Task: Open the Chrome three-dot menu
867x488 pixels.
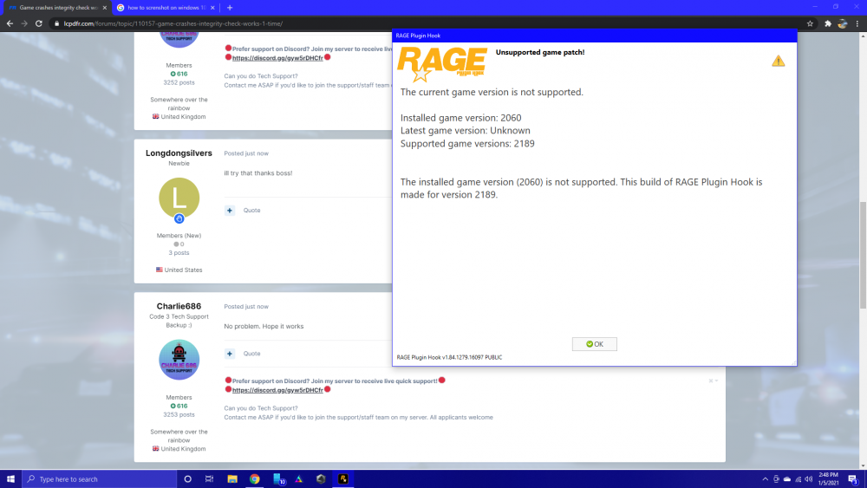Action: click(x=857, y=23)
